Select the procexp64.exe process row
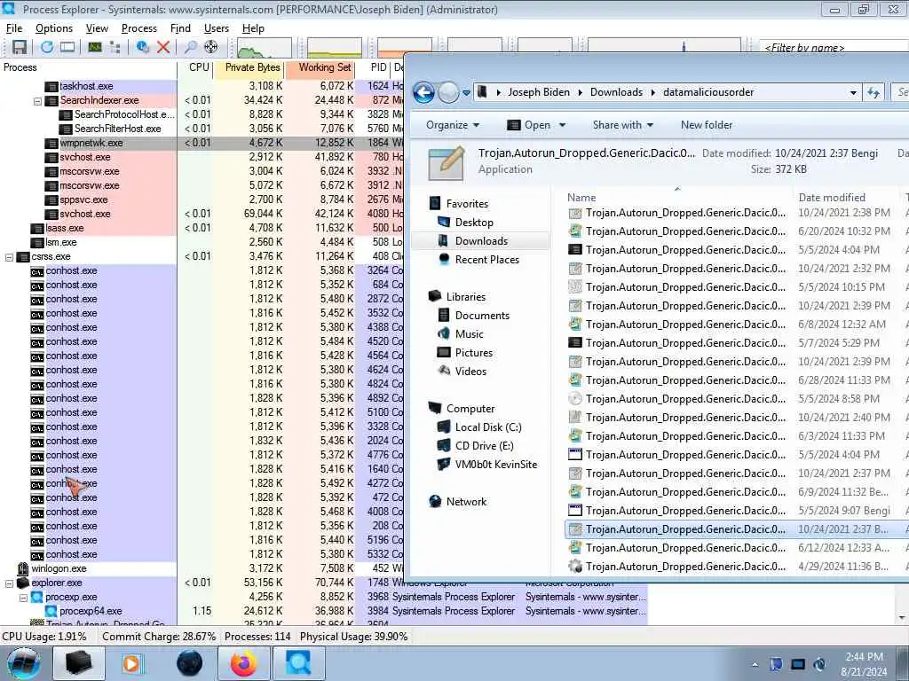The height and width of the screenshot is (681, 909). [323, 612]
